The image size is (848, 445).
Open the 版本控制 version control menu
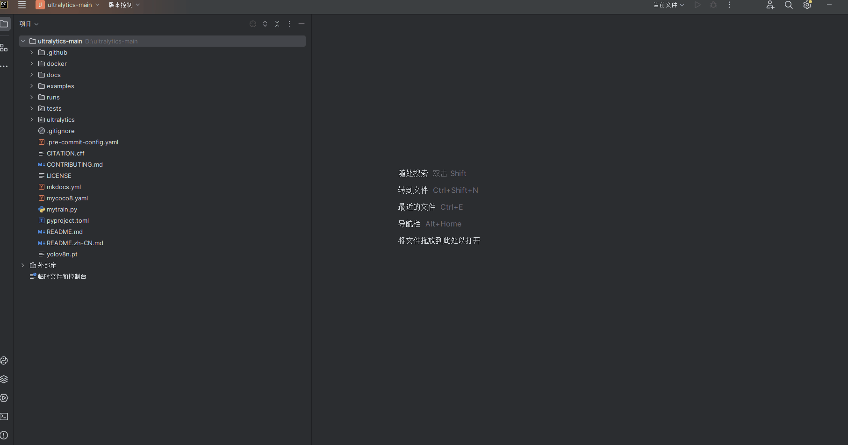[124, 5]
